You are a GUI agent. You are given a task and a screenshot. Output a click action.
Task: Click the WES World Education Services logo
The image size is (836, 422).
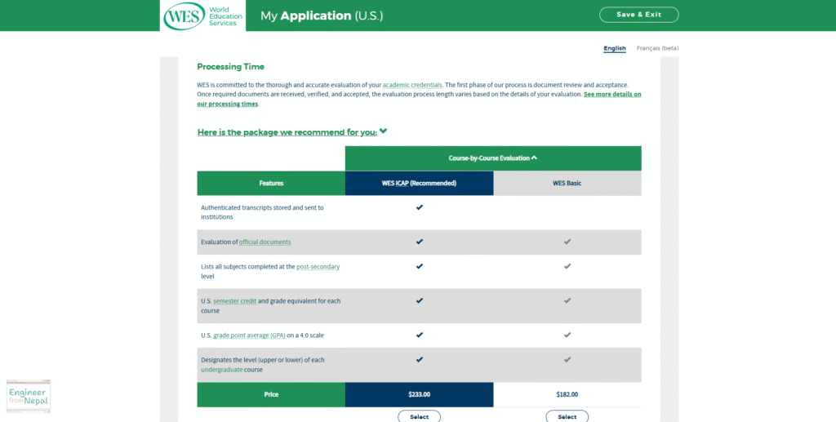click(202, 16)
